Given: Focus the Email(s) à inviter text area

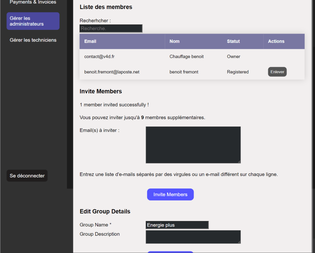Looking at the screenshot, I should [x=193, y=145].
